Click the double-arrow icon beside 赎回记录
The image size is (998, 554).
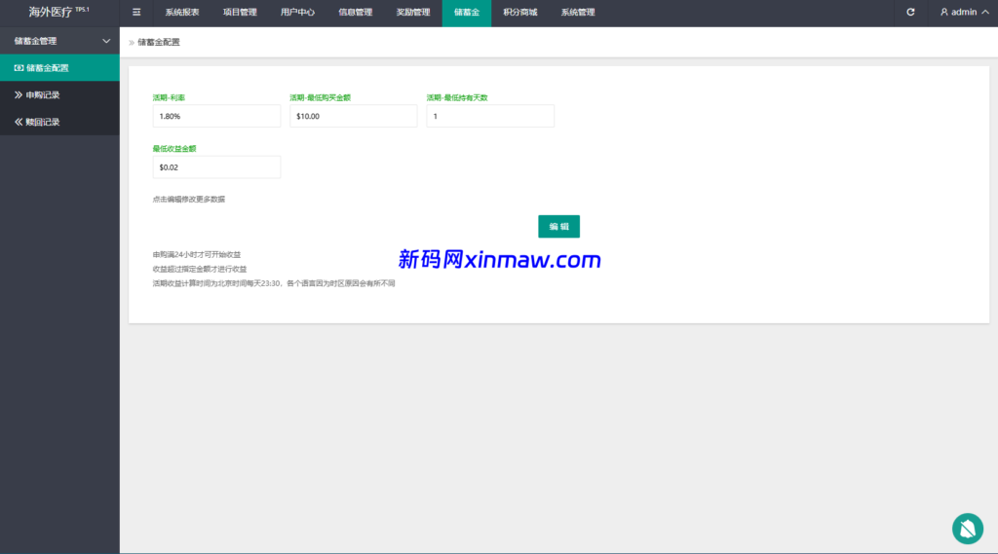[x=19, y=122]
